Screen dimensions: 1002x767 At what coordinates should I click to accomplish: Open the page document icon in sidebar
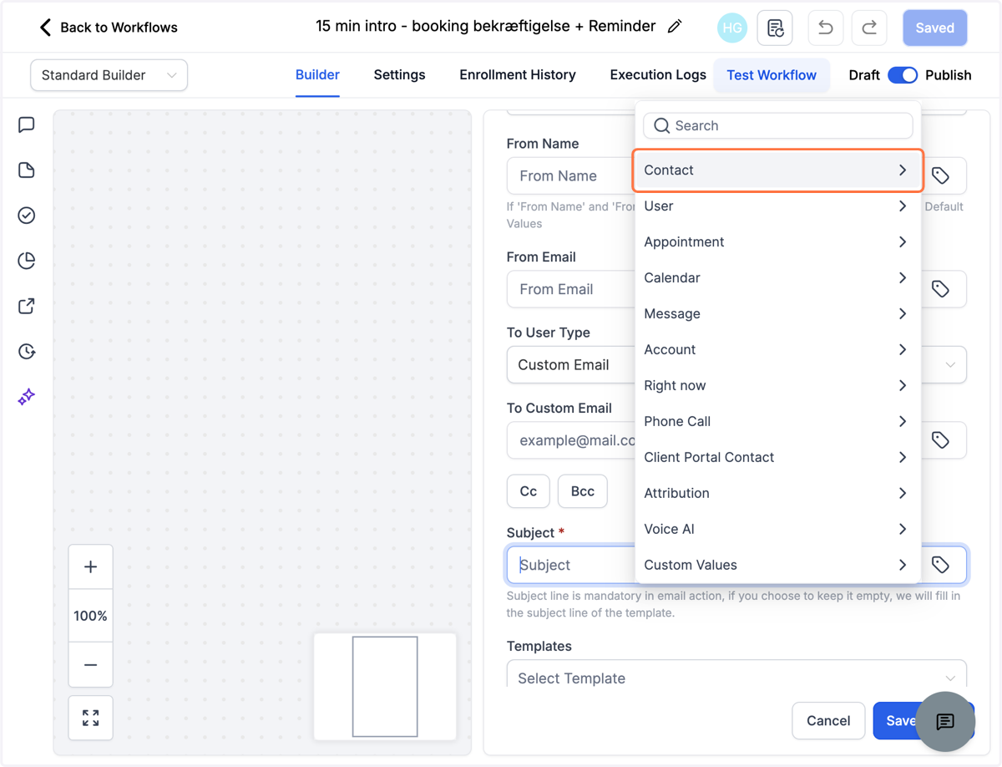coord(27,170)
